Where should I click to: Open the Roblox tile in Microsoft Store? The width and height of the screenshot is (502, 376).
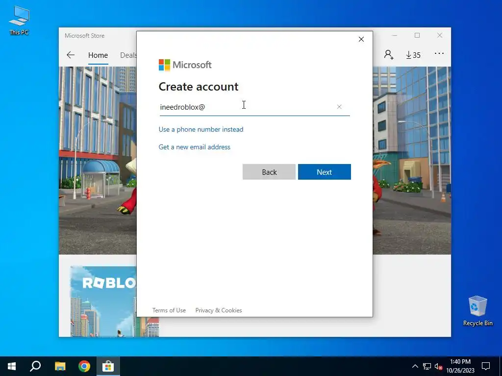[103, 301]
